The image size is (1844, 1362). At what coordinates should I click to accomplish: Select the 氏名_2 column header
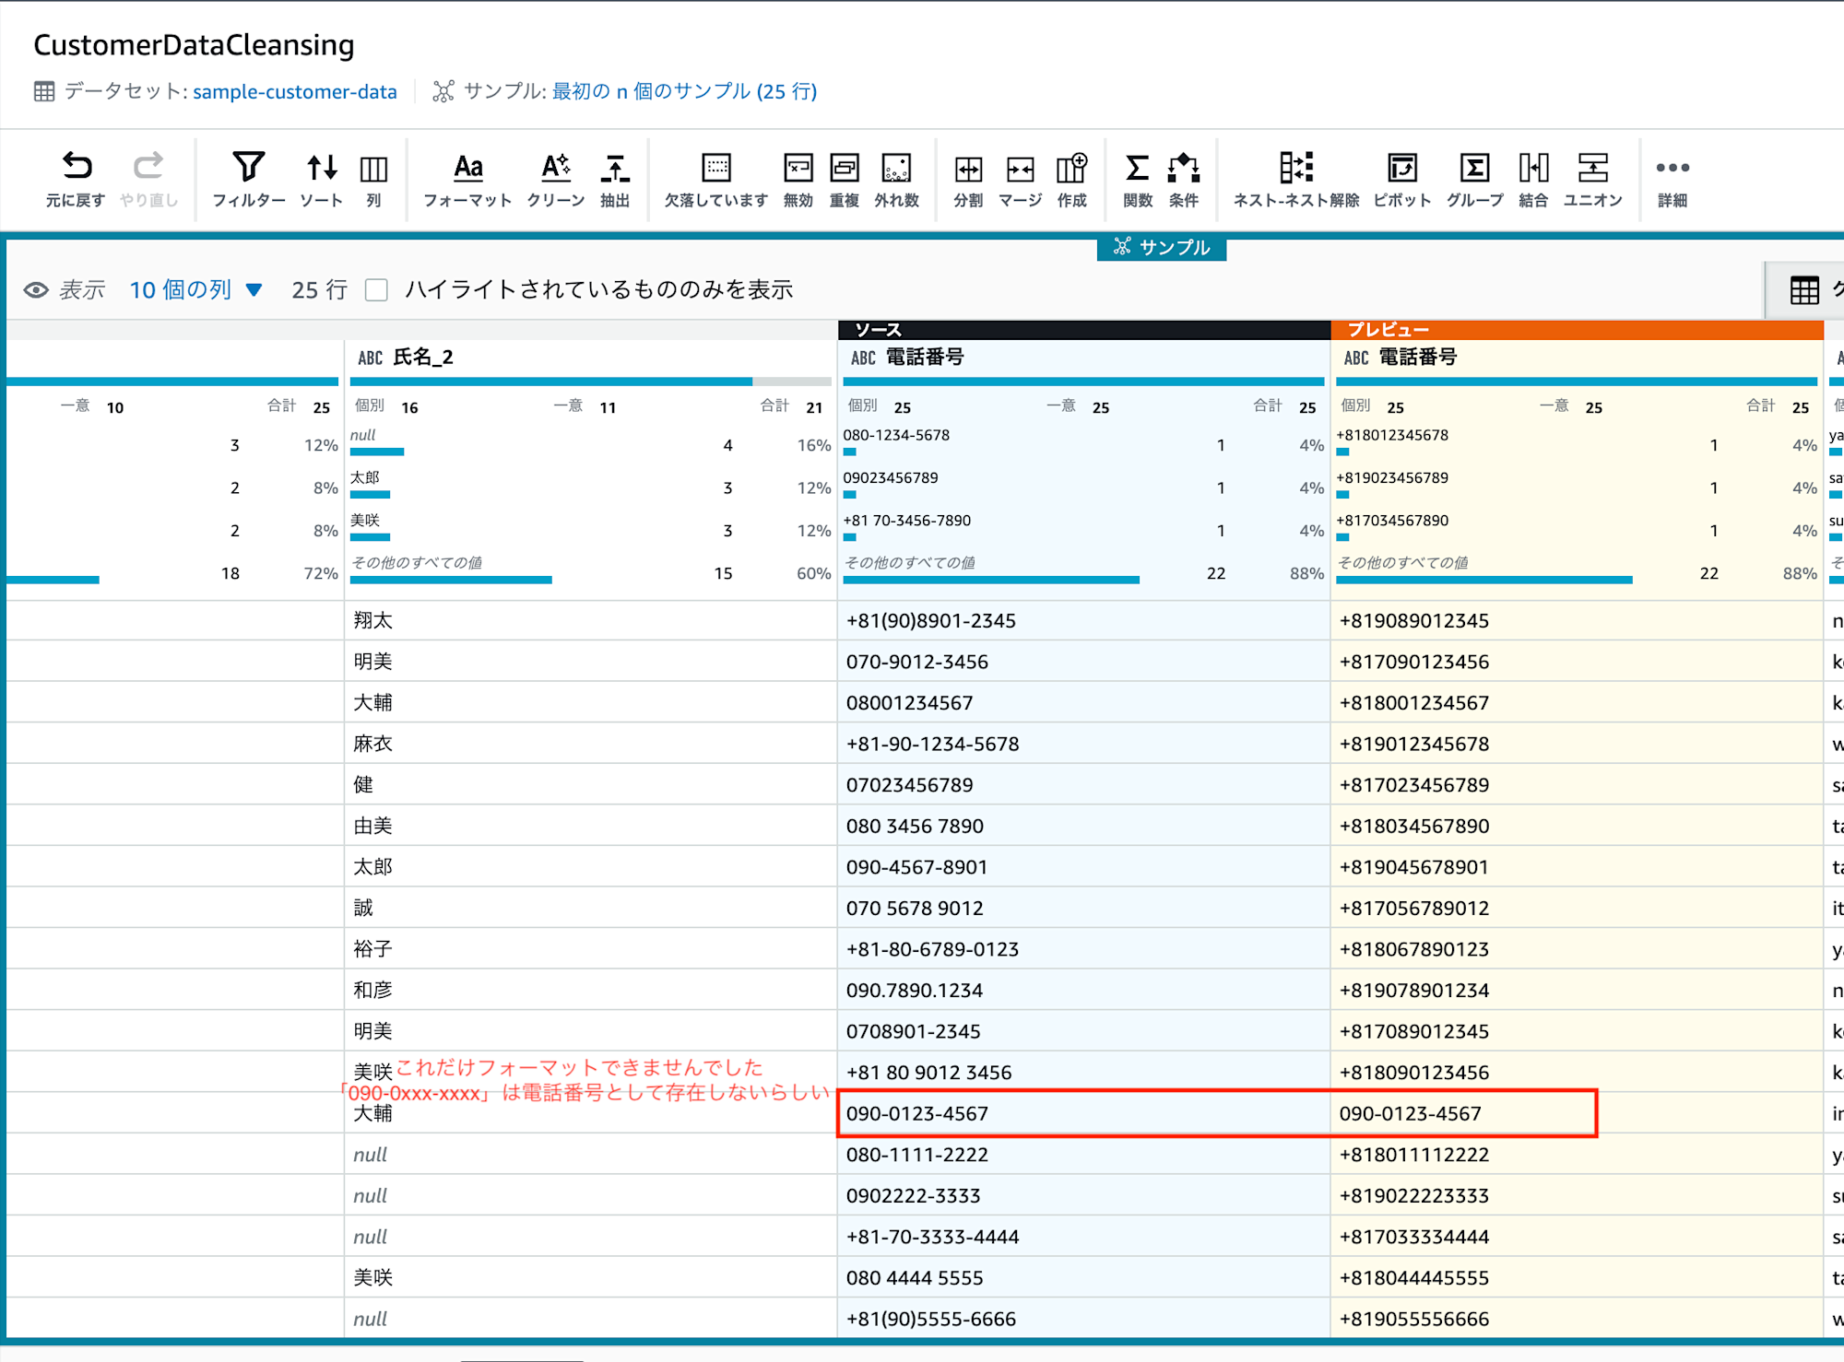[x=590, y=358]
